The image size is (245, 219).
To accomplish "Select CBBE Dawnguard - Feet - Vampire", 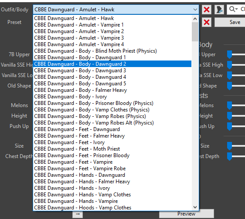I will point(112,162).
